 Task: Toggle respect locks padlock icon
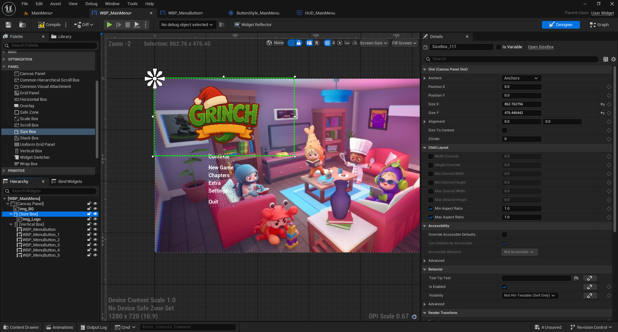tap(299, 43)
